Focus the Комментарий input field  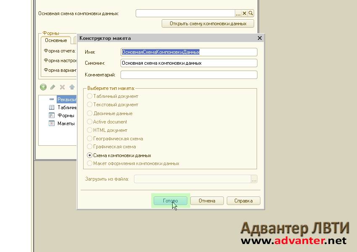[189, 75]
